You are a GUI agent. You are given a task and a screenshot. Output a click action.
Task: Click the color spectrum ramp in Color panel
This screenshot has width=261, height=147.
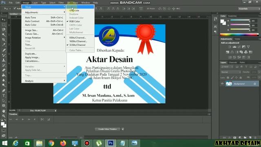(x=239, y=35)
